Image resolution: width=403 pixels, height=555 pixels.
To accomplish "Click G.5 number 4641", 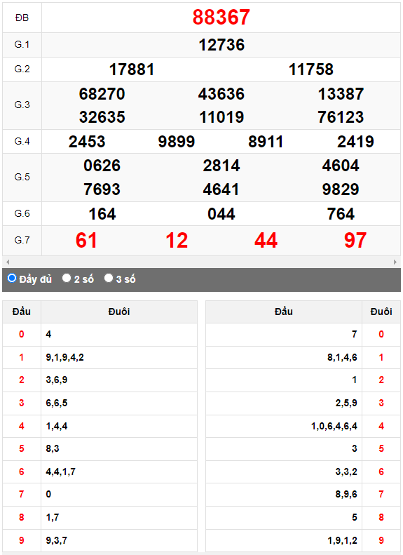I will point(221,189).
